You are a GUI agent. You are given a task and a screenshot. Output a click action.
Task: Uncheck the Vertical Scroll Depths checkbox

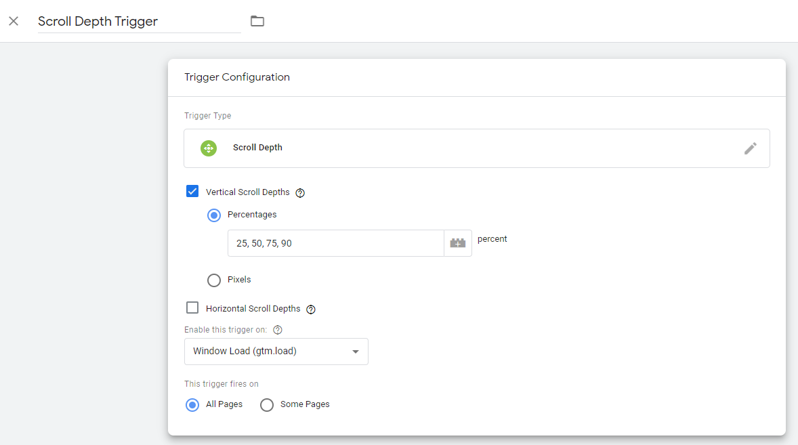tap(192, 192)
